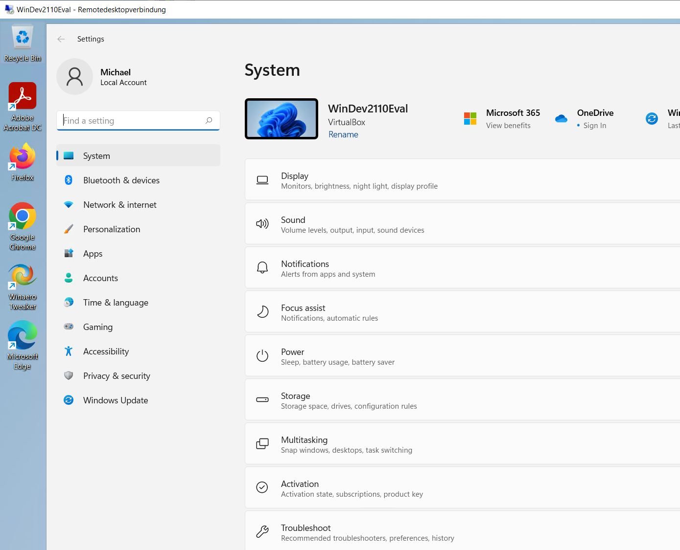Open Privacy & security settings
The image size is (680, 550).
[117, 376]
